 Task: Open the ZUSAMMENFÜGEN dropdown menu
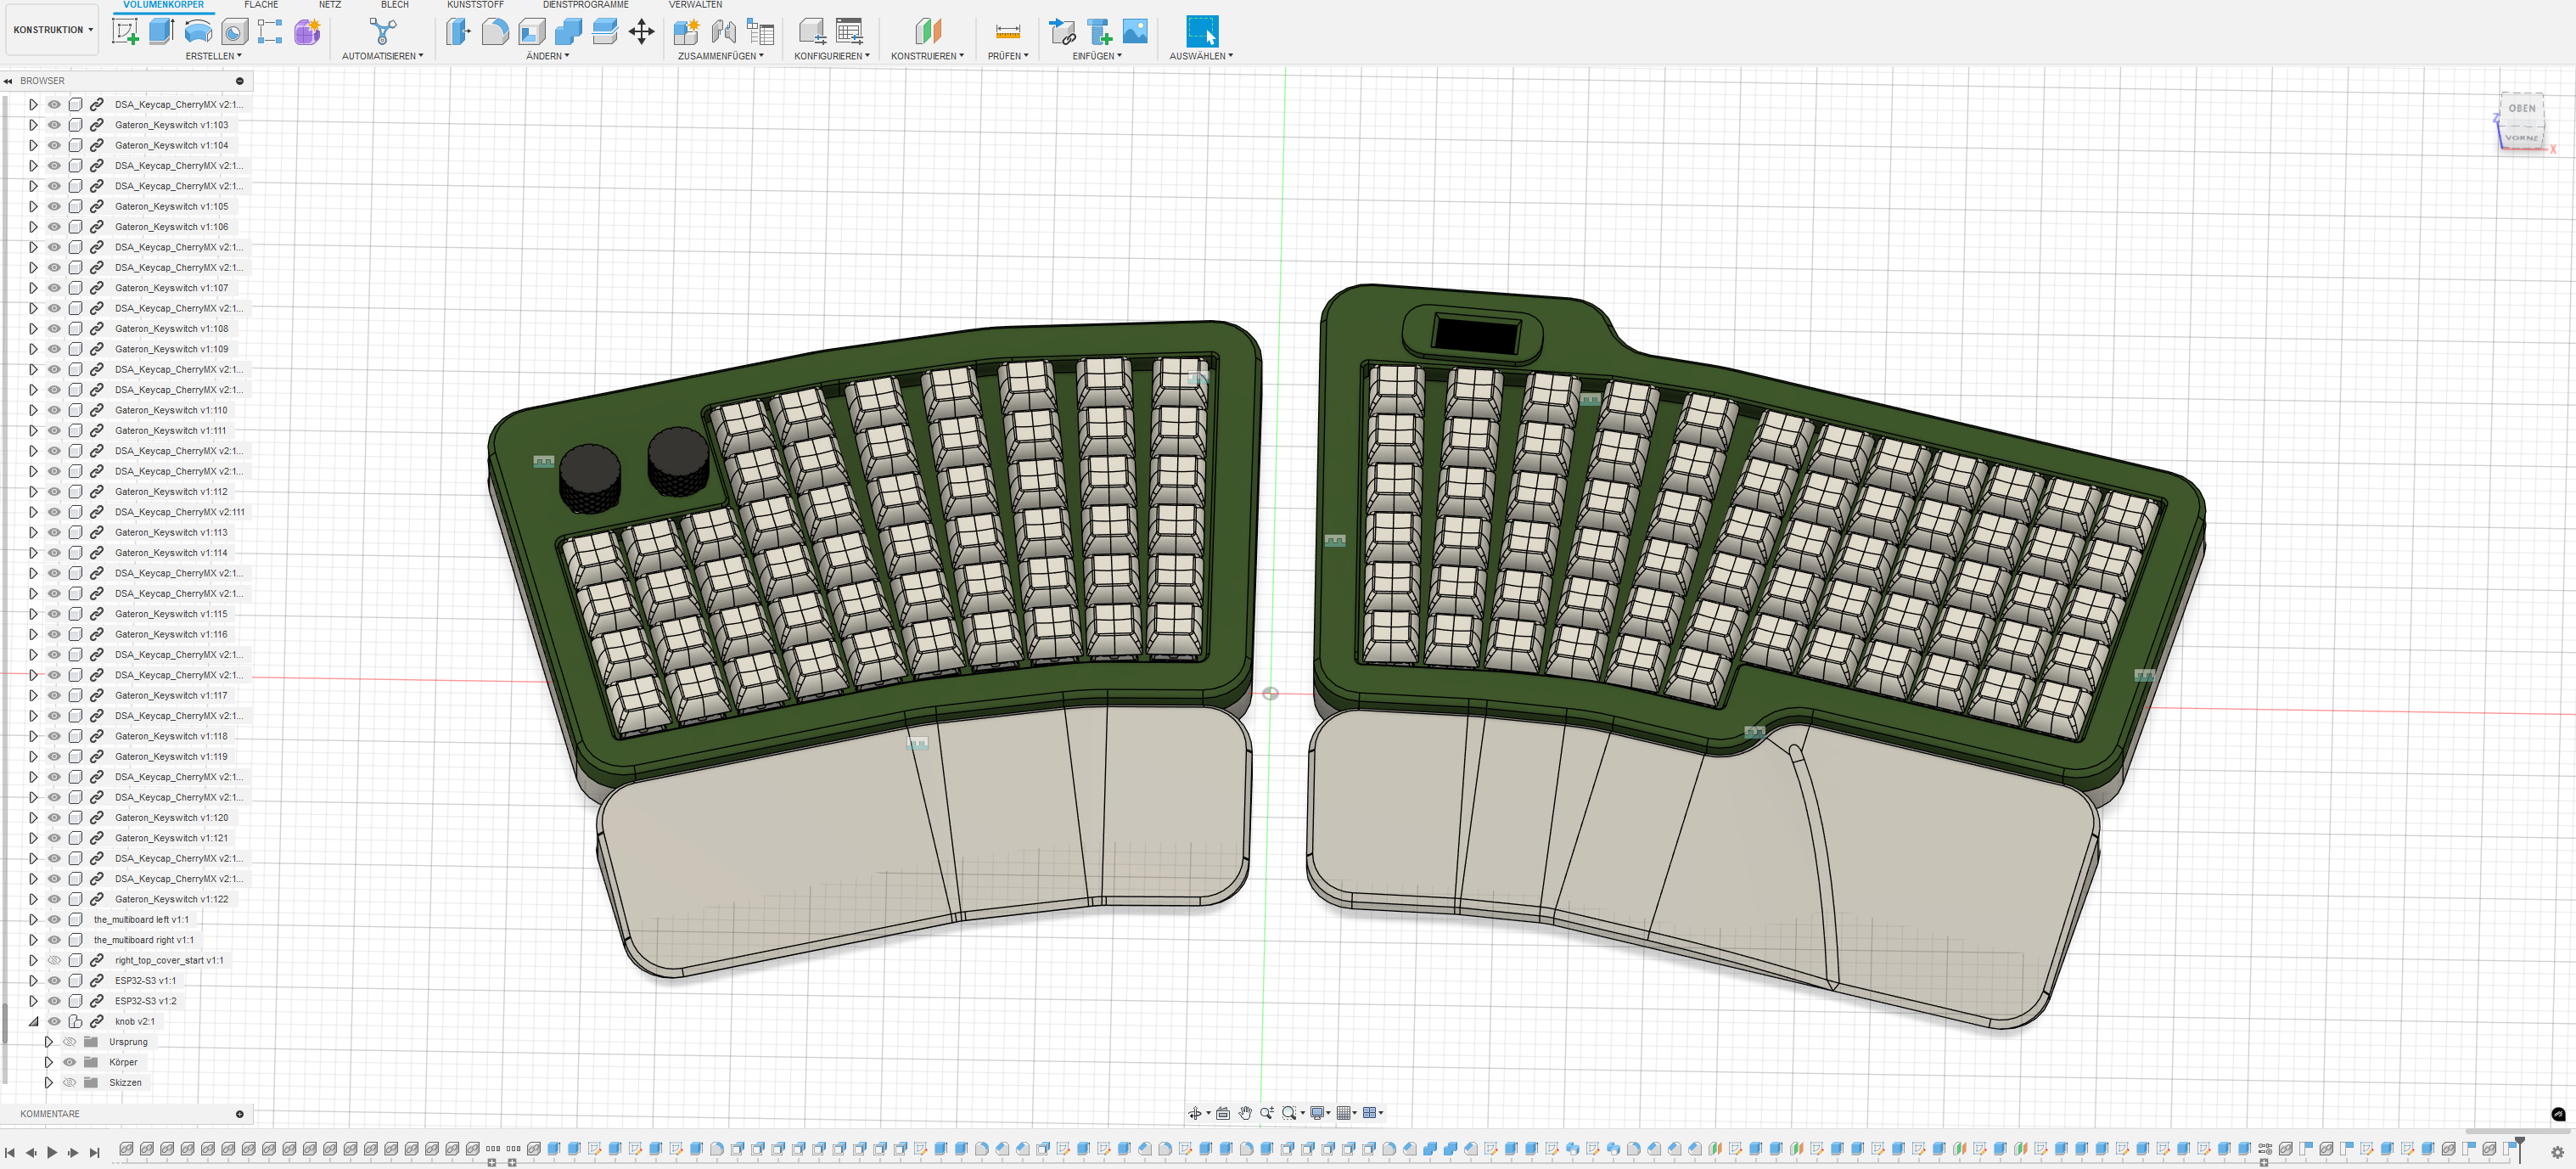(x=720, y=56)
